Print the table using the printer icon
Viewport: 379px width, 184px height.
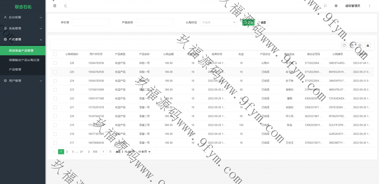360,45
